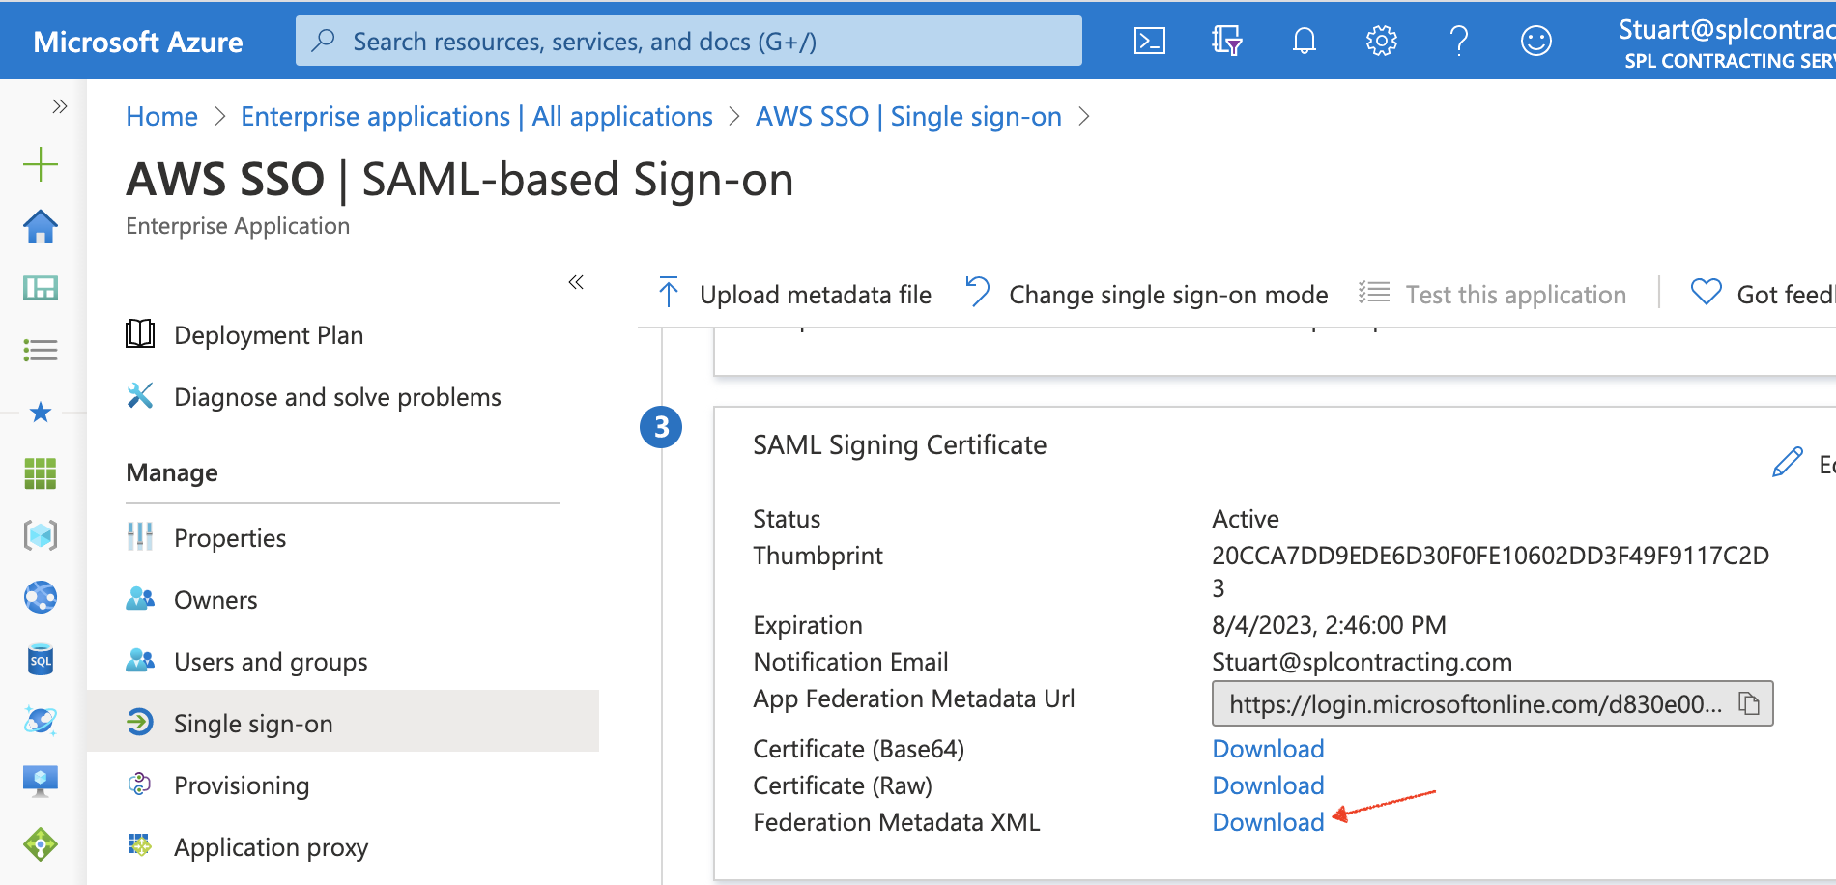Download Federation Metadata XML

point(1268,822)
